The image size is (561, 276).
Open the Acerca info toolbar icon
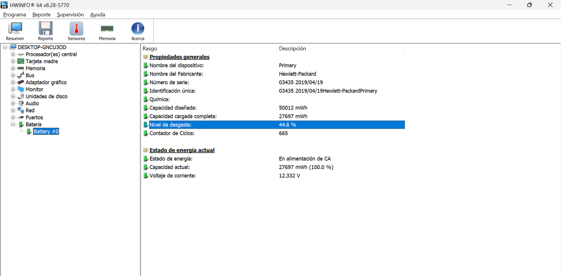138,29
